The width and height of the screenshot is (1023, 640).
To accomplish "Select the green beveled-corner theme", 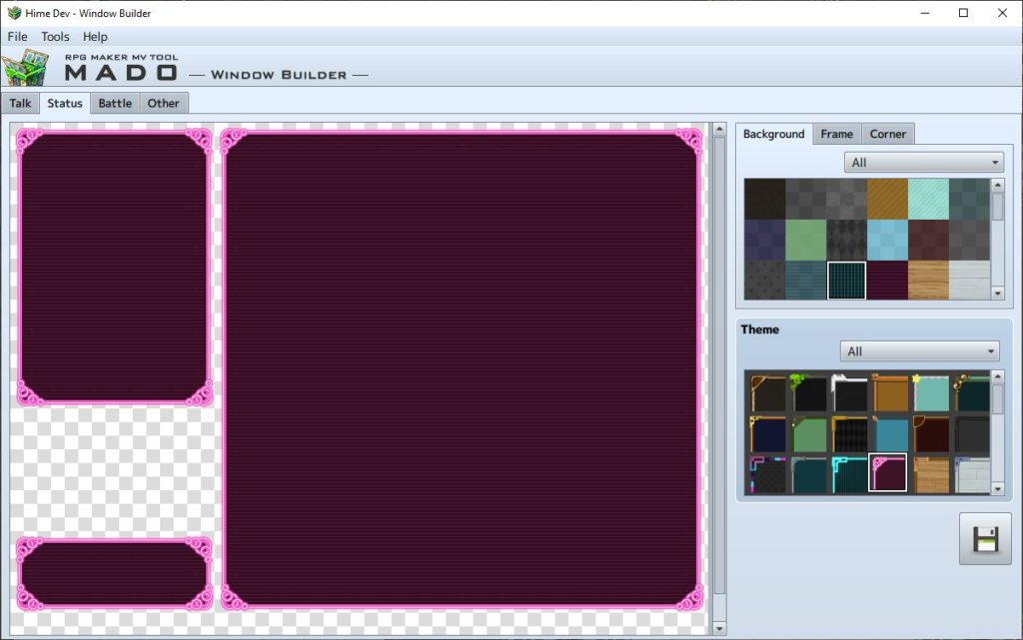I will point(807,433).
